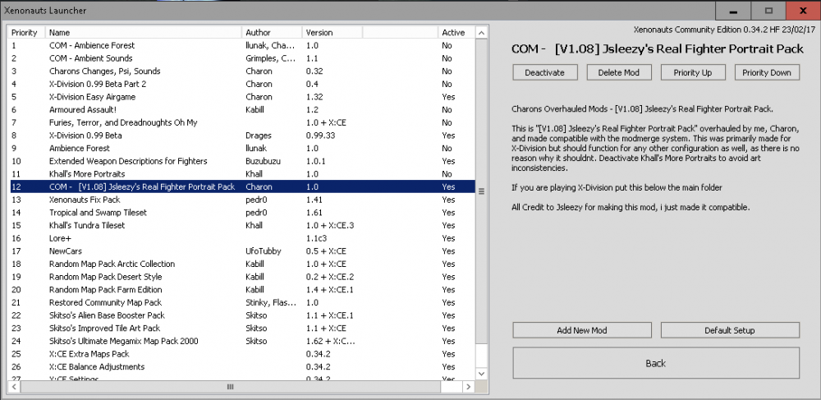Sort list by Author column header

click(x=272, y=33)
